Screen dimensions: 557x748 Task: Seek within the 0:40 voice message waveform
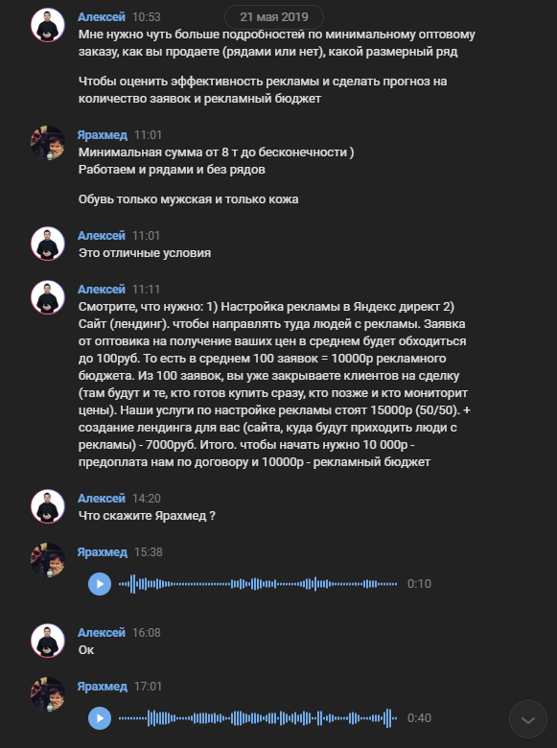(x=258, y=718)
